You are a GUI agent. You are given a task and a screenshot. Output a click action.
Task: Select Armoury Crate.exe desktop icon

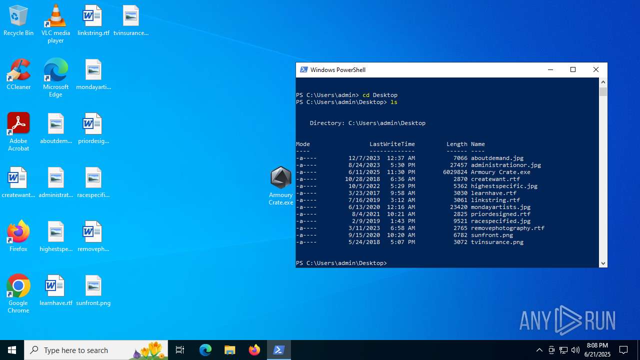[280, 186]
